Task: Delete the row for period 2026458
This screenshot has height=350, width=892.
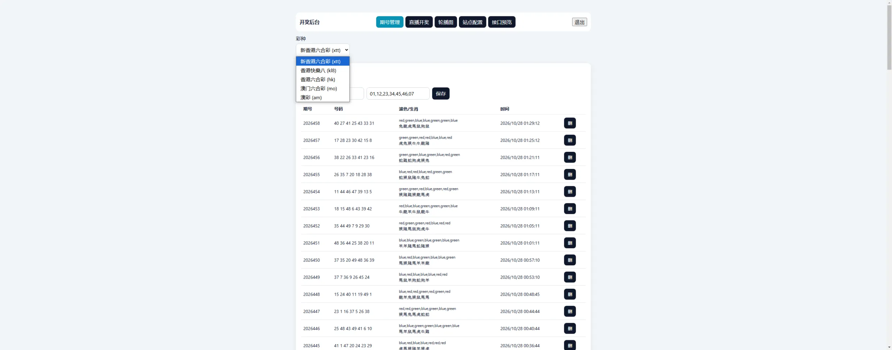Action: tap(570, 123)
